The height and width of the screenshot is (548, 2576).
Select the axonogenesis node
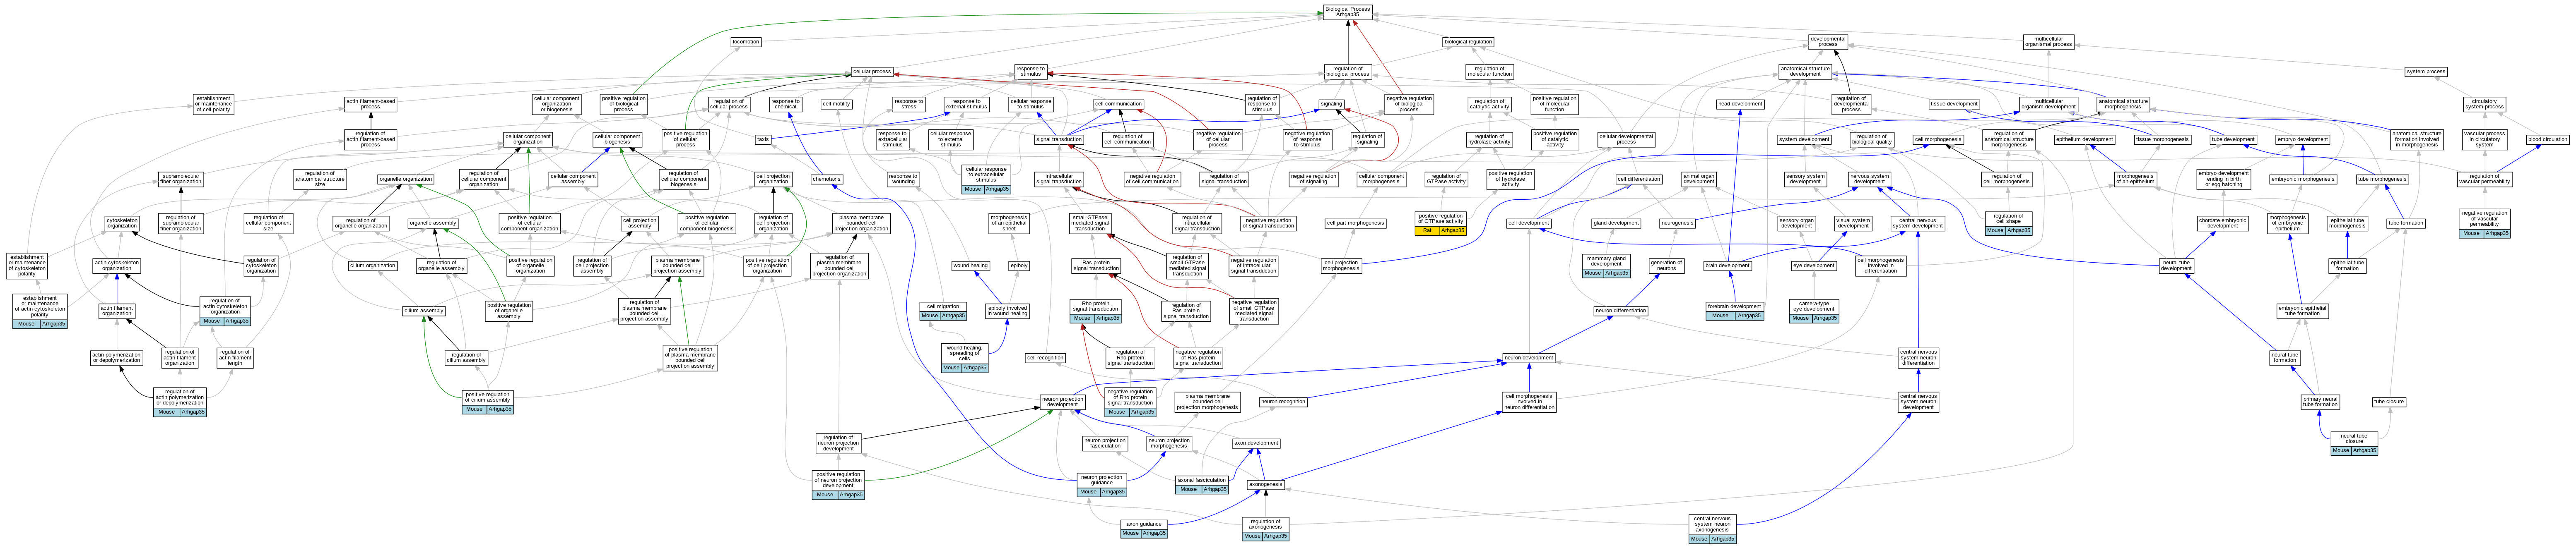1265,484
